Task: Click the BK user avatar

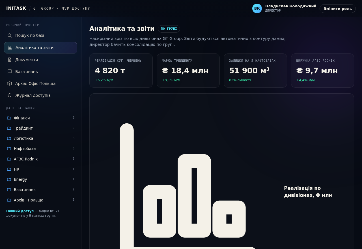Action: [257, 8]
